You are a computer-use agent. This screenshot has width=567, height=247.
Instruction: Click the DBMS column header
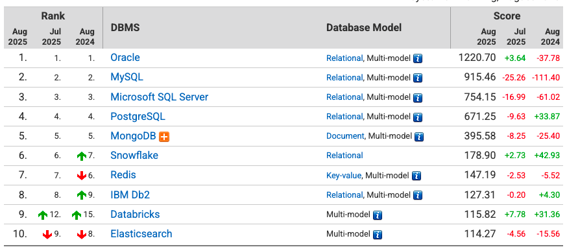pyautogui.click(x=125, y=28)
